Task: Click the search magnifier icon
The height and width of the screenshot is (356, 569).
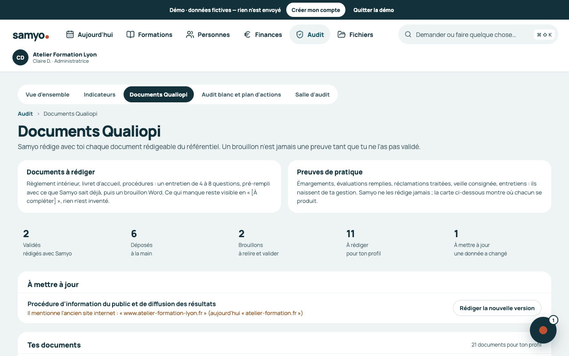Action: pyautogui.click(x=408, y=34)
